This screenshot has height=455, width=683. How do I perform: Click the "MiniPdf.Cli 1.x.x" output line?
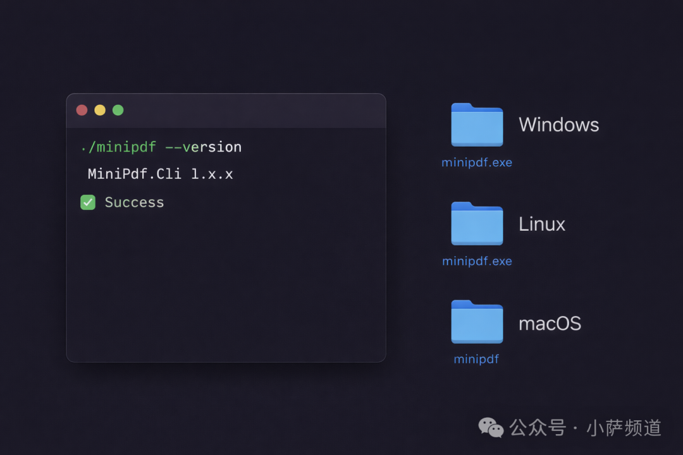coord(160,174)
